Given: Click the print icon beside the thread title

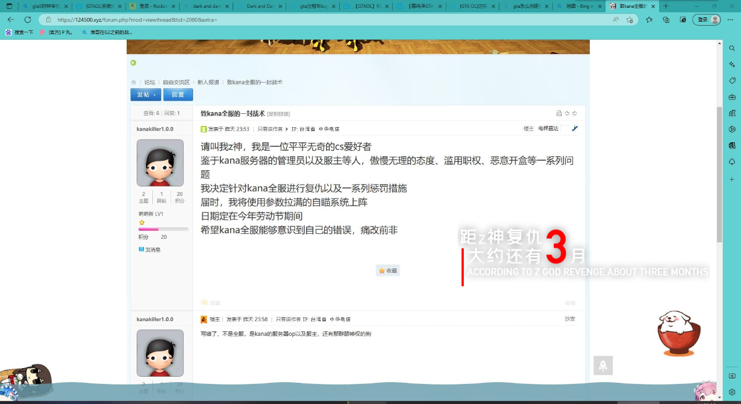Looking at the screenshot, I should (559, 113).
